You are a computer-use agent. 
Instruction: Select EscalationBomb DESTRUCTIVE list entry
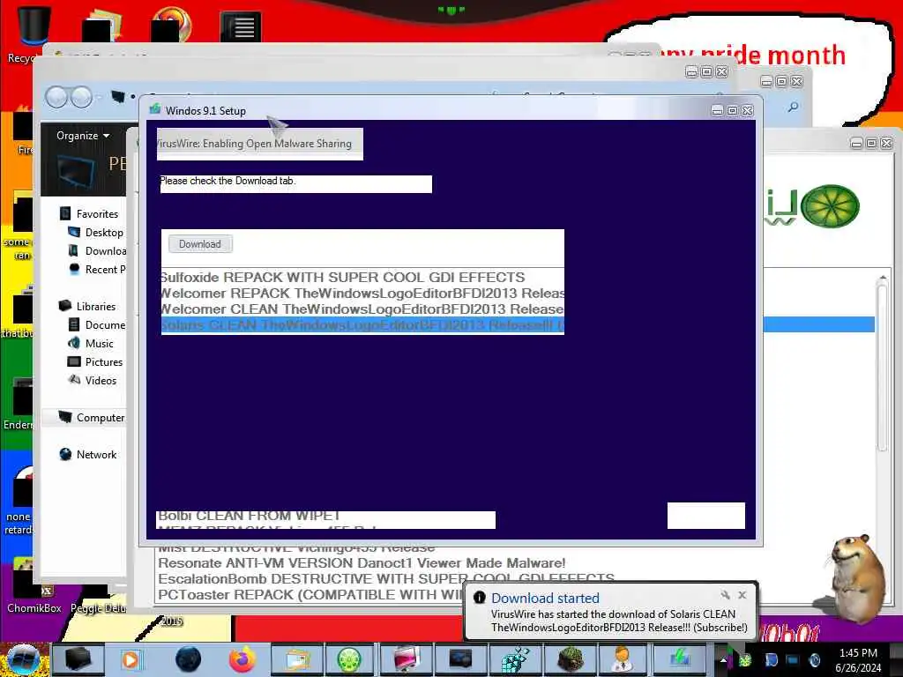point(386,578)
